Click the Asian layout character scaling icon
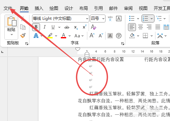This screenshot has height=121, width=170. pyautogui.click(x=160, y=36)
